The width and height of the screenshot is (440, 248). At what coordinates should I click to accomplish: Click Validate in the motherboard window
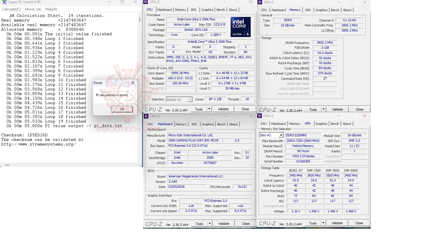point(224,224)
